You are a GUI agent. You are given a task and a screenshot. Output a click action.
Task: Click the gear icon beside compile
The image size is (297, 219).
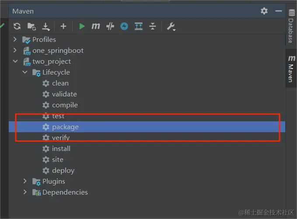(x=46, y=105)
